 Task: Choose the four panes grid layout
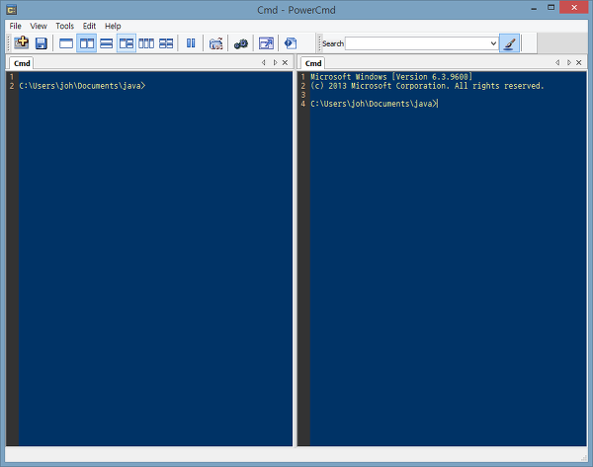pyautogui.click(x=166, y=43)
